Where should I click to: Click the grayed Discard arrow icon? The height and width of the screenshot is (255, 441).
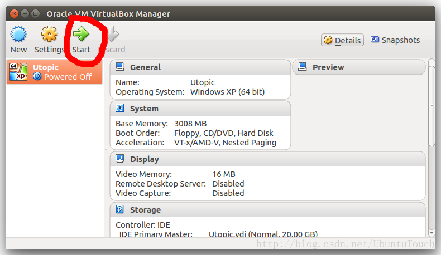[x=112, y=35]
